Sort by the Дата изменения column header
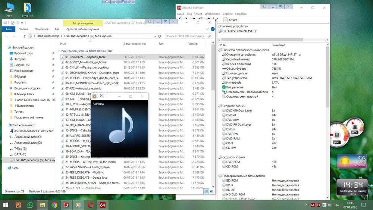The height and width of the screenshot is (210, 373). pos(134,44)
